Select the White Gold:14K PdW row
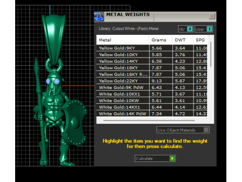The height and width of the screenshot is (182, 242). [x=152, y=114]
